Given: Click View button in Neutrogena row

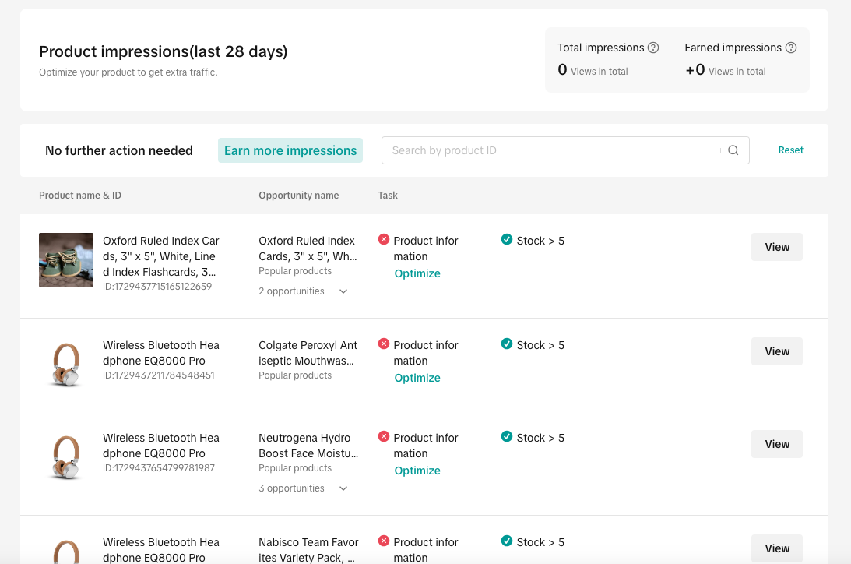Looking at the screenshot, I should pos(776,444).
